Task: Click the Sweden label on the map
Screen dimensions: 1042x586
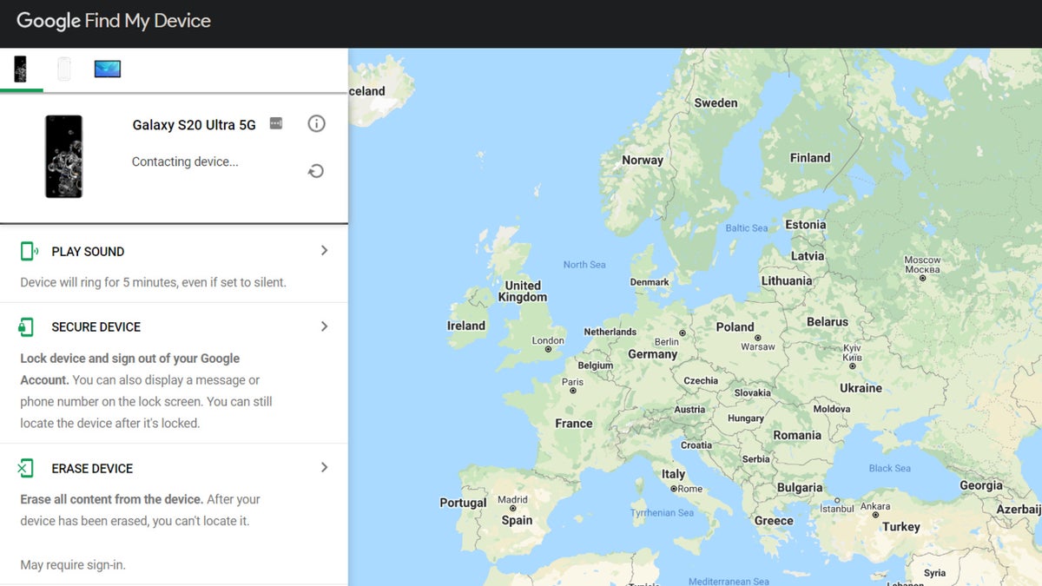Action: (x=716, y=102)
